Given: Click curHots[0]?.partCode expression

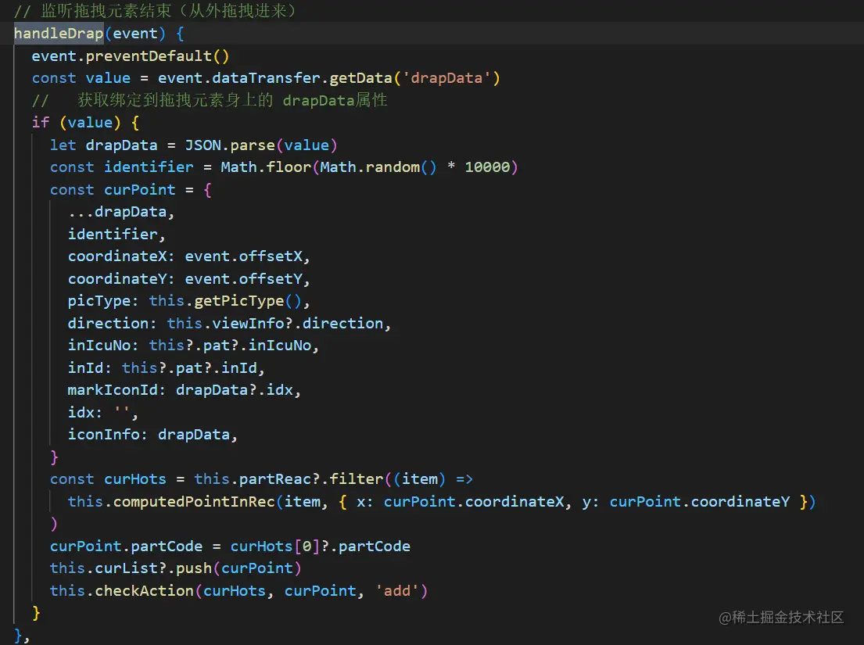Looking at the screenshot, I should pyautogui.click(x=320, y=546).
